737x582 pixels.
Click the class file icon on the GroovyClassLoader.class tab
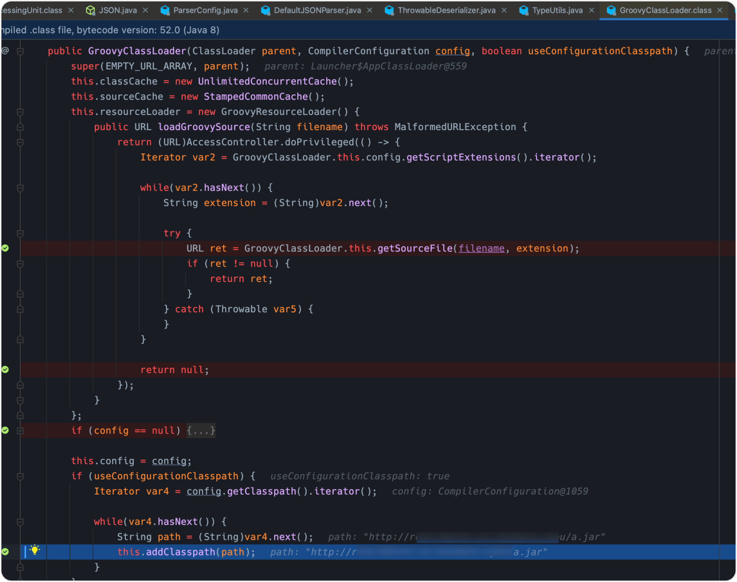tap(611, 10)
